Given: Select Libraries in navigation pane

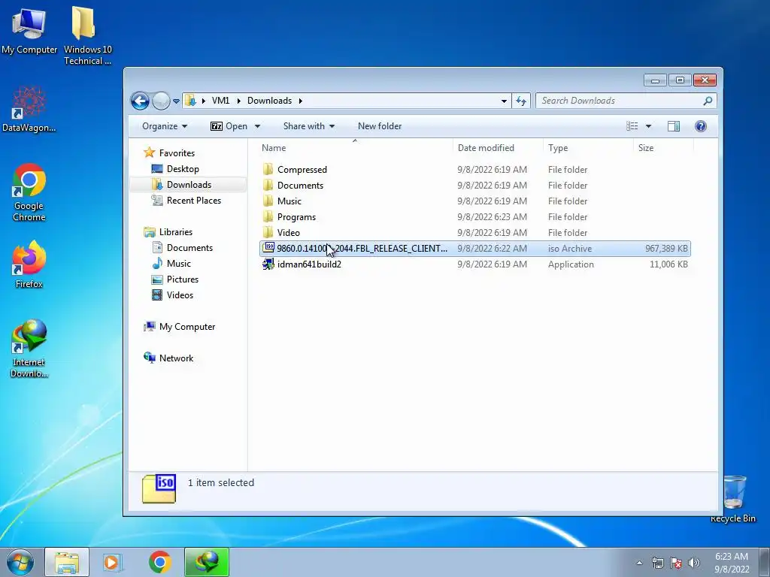Looking at the screenshot, I should (x=168, y=232).
